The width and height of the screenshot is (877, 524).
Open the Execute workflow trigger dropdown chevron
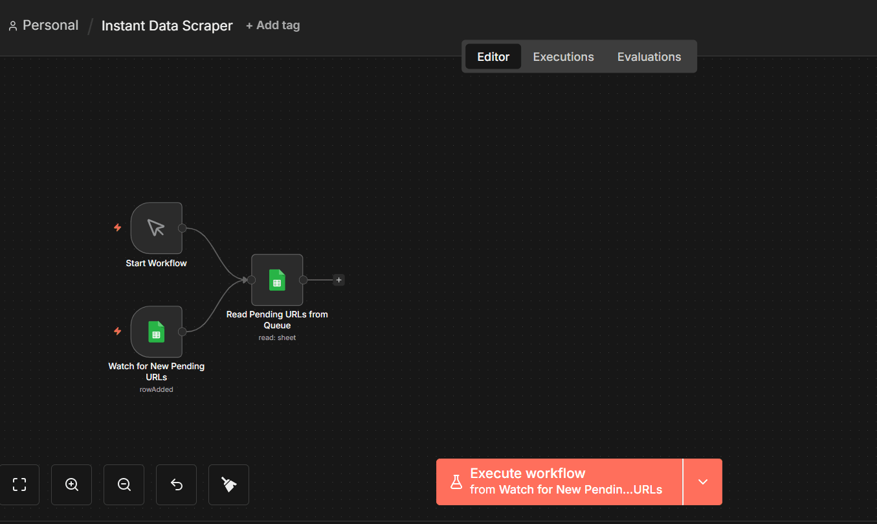coord(703,482)
